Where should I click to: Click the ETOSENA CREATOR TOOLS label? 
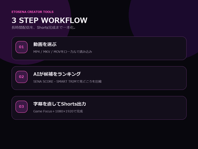(33, 12)
